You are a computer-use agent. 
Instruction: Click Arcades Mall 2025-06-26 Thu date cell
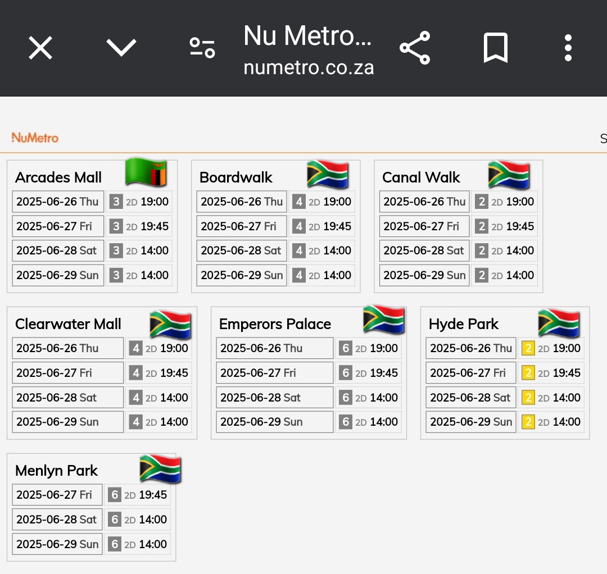tap(58, 202)
